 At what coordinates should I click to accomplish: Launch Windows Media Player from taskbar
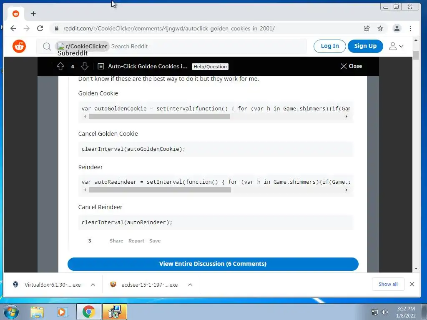pos(63,312)
